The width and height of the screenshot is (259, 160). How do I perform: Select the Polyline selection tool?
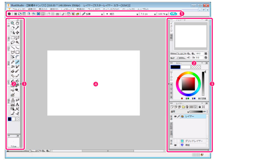click(17, 38)
